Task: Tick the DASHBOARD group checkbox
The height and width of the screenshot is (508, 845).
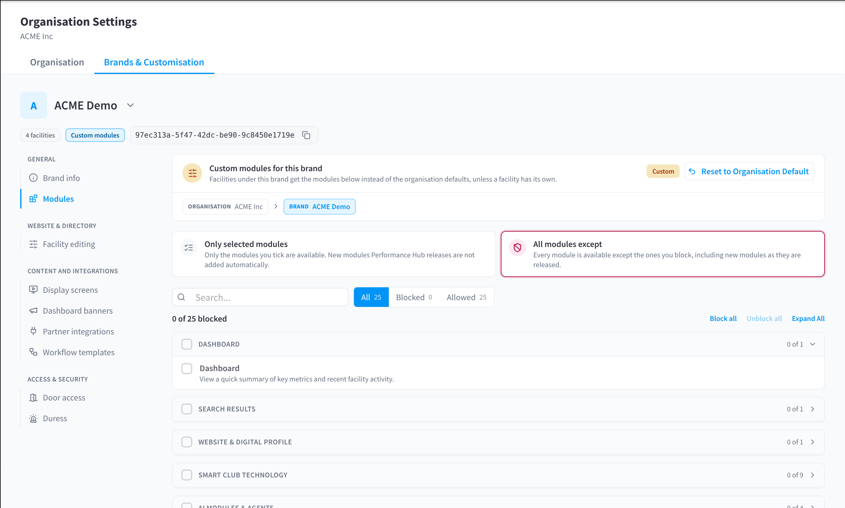Action: tap(186, 344)
